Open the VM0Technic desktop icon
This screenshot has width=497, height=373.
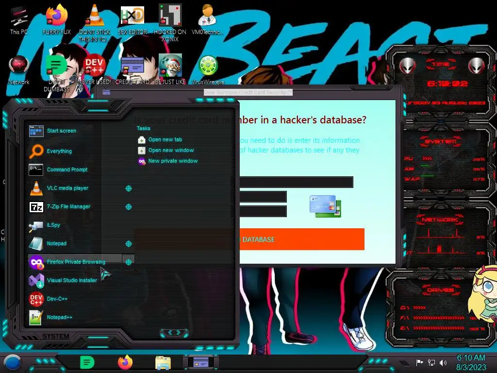(x=208, y=19)
